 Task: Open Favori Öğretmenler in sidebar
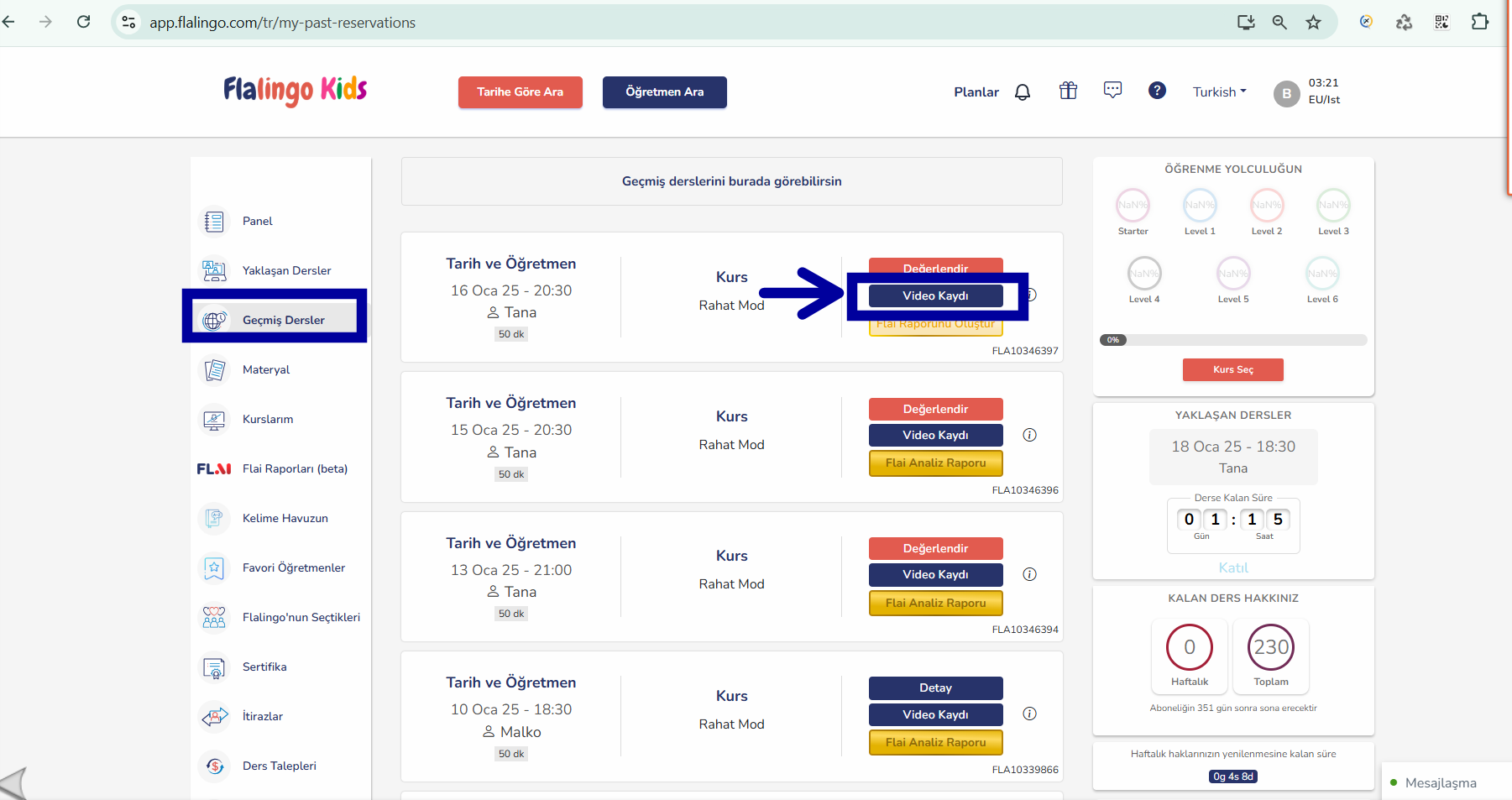[294, 567]
